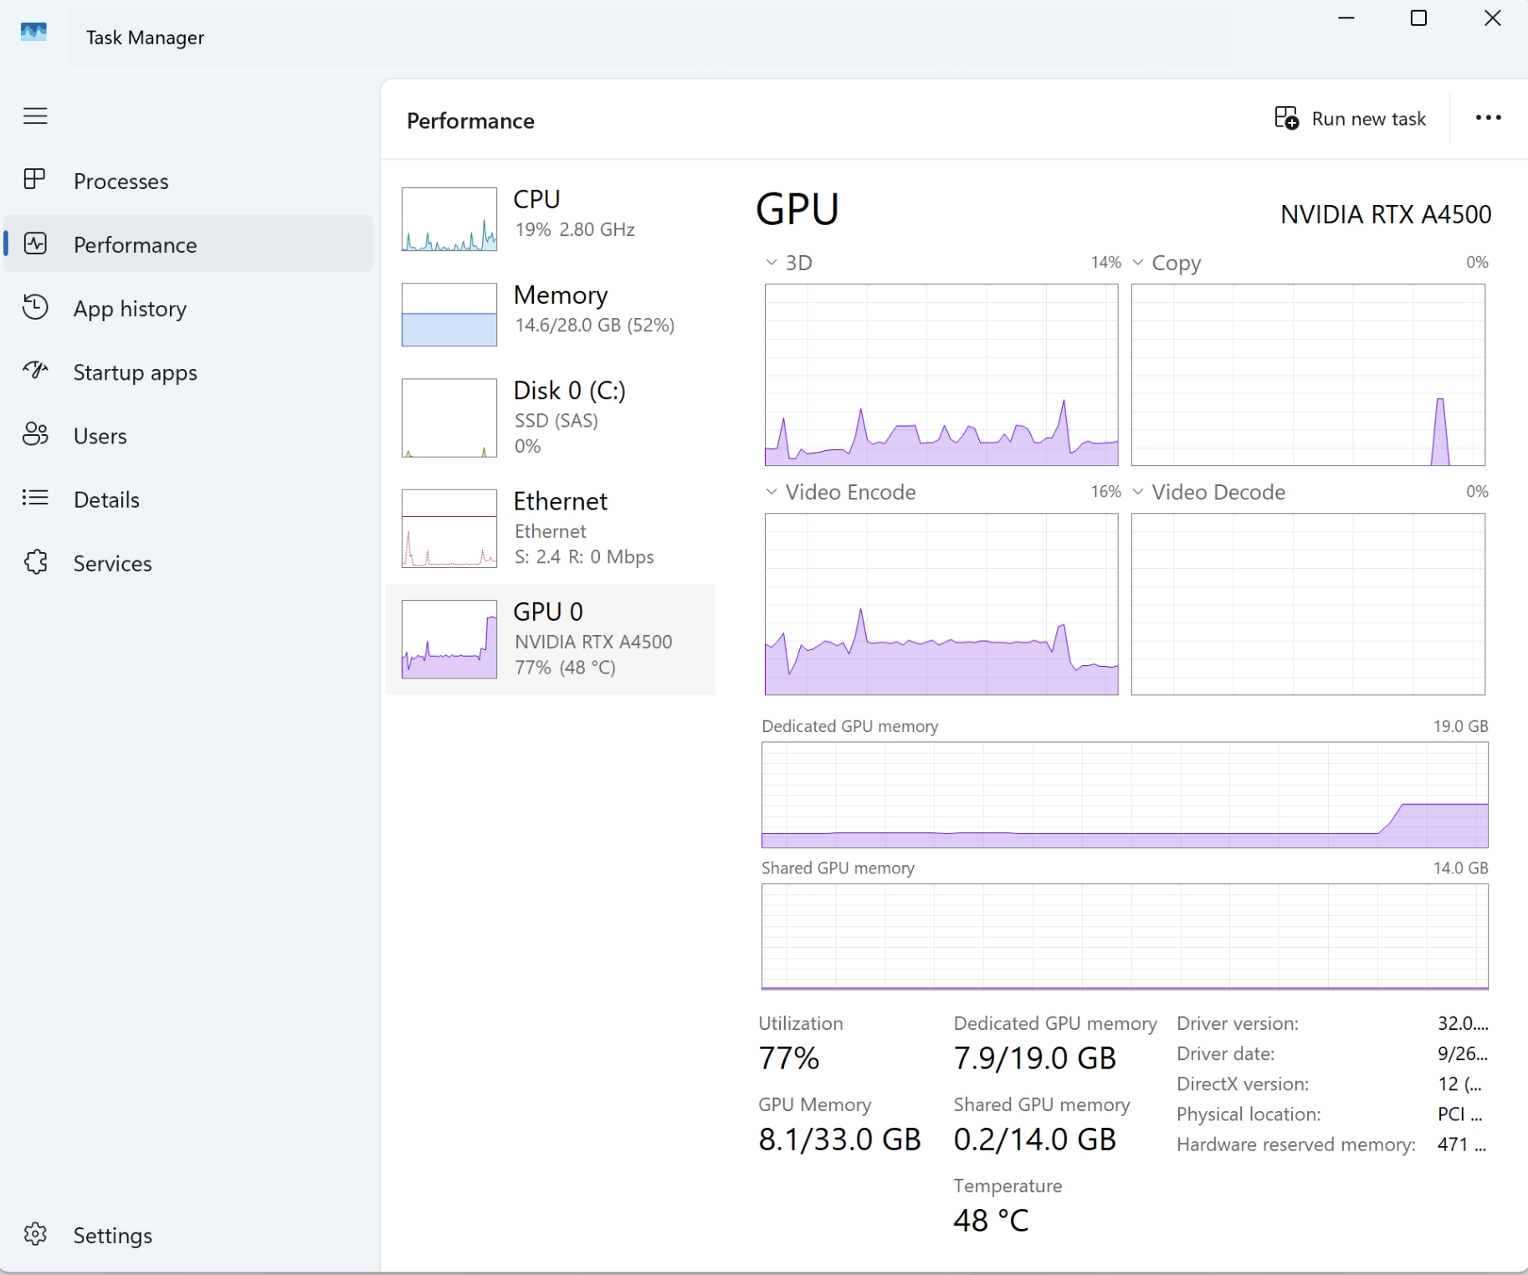Click the Users people icon
Image resolution: width=1528 pixels, height=1275 pixels.
point(35,434)
